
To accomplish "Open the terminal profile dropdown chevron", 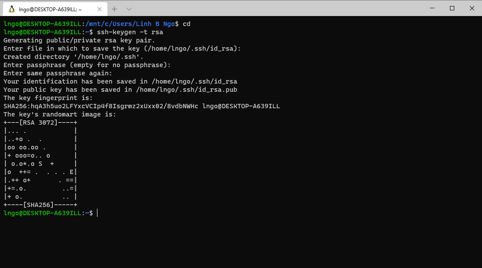I will click(x=128, y=8).
